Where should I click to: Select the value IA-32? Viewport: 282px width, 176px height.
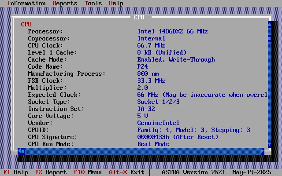146,109
